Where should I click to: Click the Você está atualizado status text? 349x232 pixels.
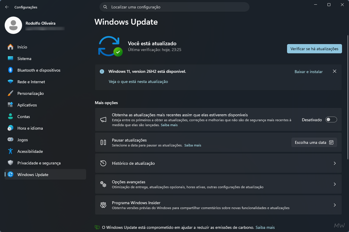tap(152, 43)
